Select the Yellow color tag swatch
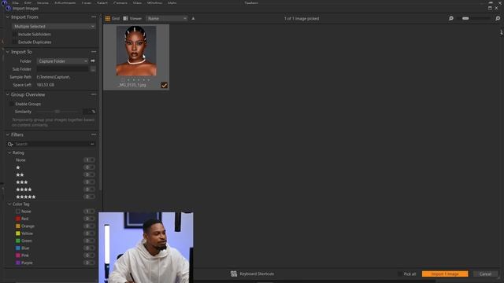504x283 pixels. pyautogui.click(x=18, y=233)
